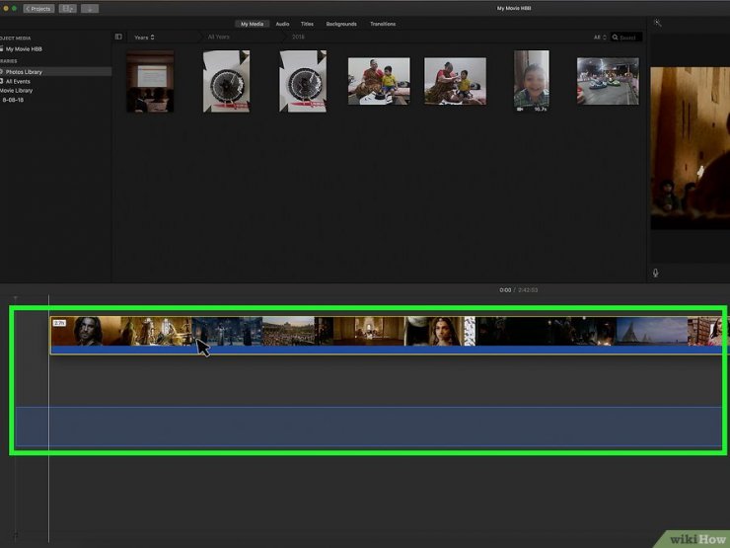
Task: Select second woman and child photo thumbnail
Action: (456, 81)
